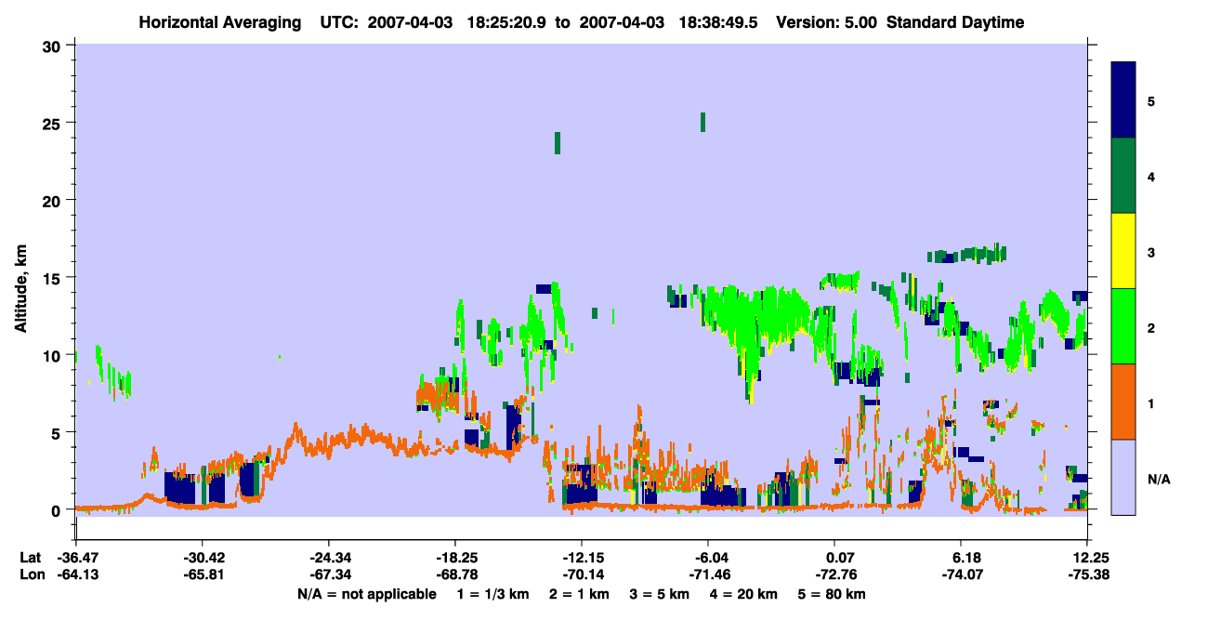The height and width of the screenshot is (620, 1208).
Task: Click the yellow color bar segment 3
Action: pos(1123,251)
